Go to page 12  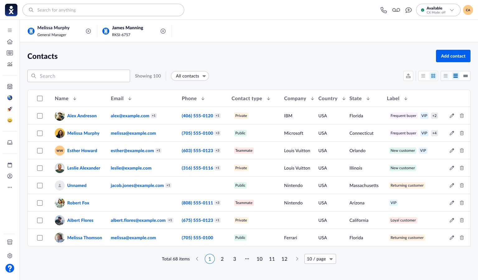[x=284, y=259]
